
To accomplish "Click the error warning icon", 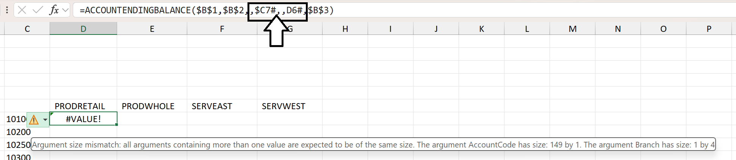I will click(34, 120).
